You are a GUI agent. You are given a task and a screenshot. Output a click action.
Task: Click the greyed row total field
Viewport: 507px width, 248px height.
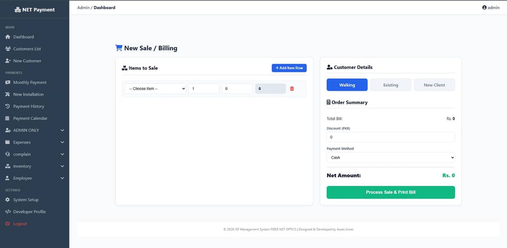(x=270, y=88)
